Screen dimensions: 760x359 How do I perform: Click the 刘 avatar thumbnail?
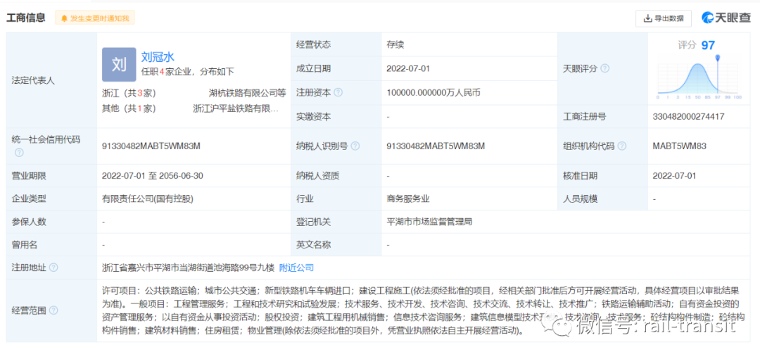pos(119,65)
